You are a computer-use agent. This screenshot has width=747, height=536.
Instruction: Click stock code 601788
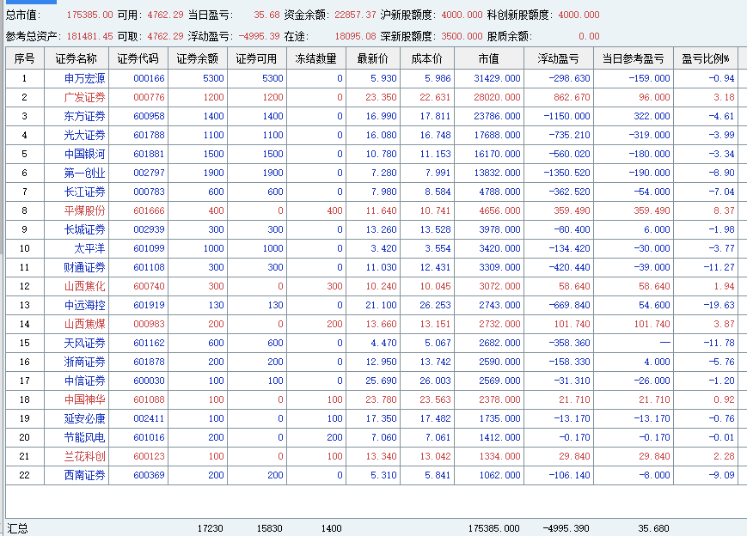coord(149,135)
